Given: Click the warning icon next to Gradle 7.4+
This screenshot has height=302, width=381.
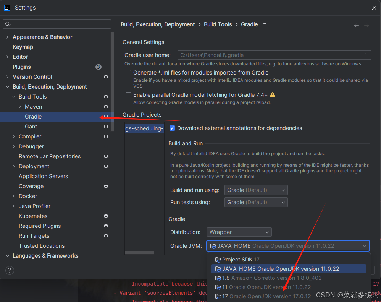Looking at the screenshot, I should [273, 95].
